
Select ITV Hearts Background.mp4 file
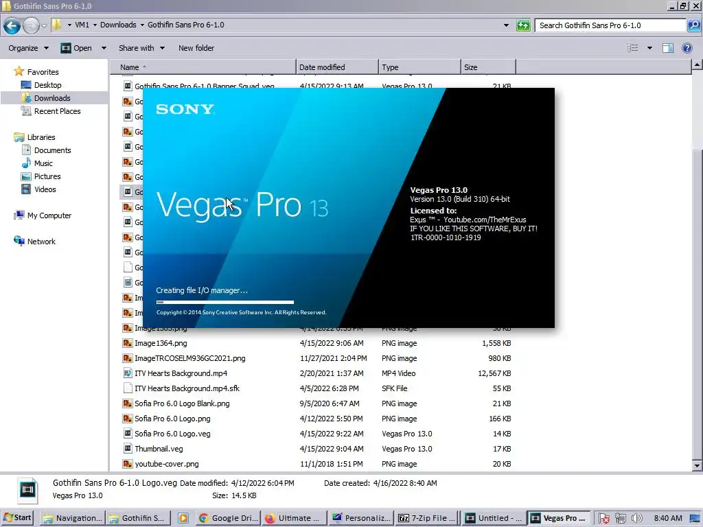pyautogui.click(x=181, y=373)
